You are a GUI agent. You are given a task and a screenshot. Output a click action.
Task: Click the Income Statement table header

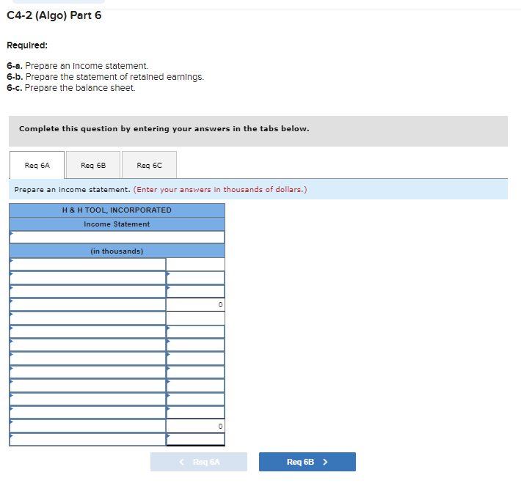coord(117,224)
